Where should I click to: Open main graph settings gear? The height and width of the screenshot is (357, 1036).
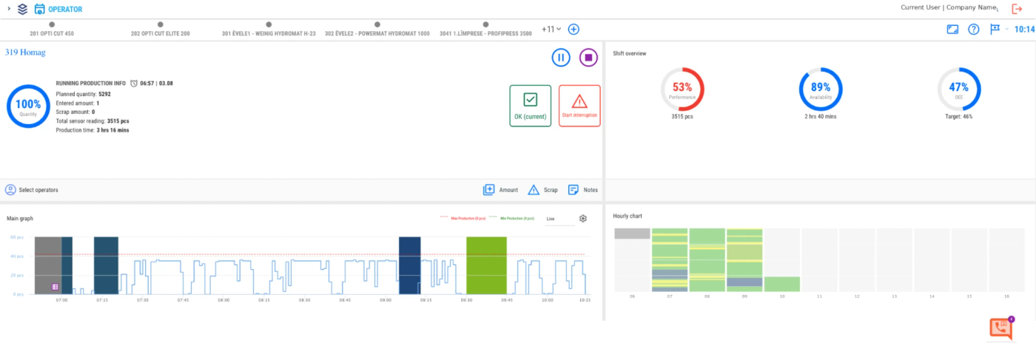[583, 219]
